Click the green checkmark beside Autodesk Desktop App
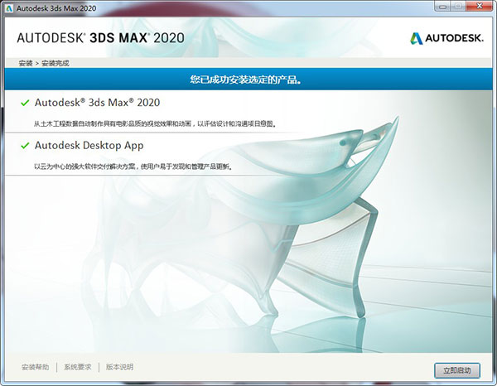497x386 pixels. (x=25, y=146)
